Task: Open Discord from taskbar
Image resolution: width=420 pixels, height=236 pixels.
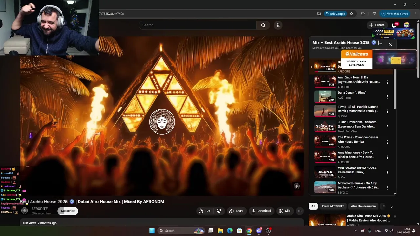Action: click(259, 231)
